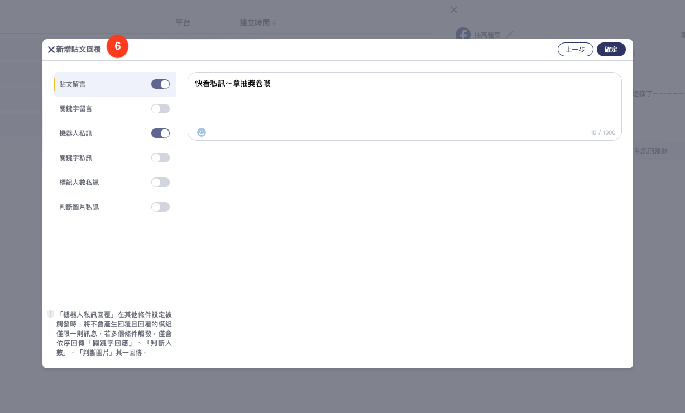Viewport: 685px width, 413px height.
Task: Click the red step 6 badge
Action: click(118, 46)
